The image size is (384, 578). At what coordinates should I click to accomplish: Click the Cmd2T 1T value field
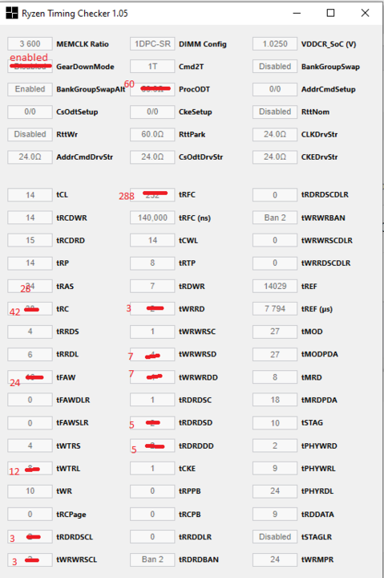point(152,67)
